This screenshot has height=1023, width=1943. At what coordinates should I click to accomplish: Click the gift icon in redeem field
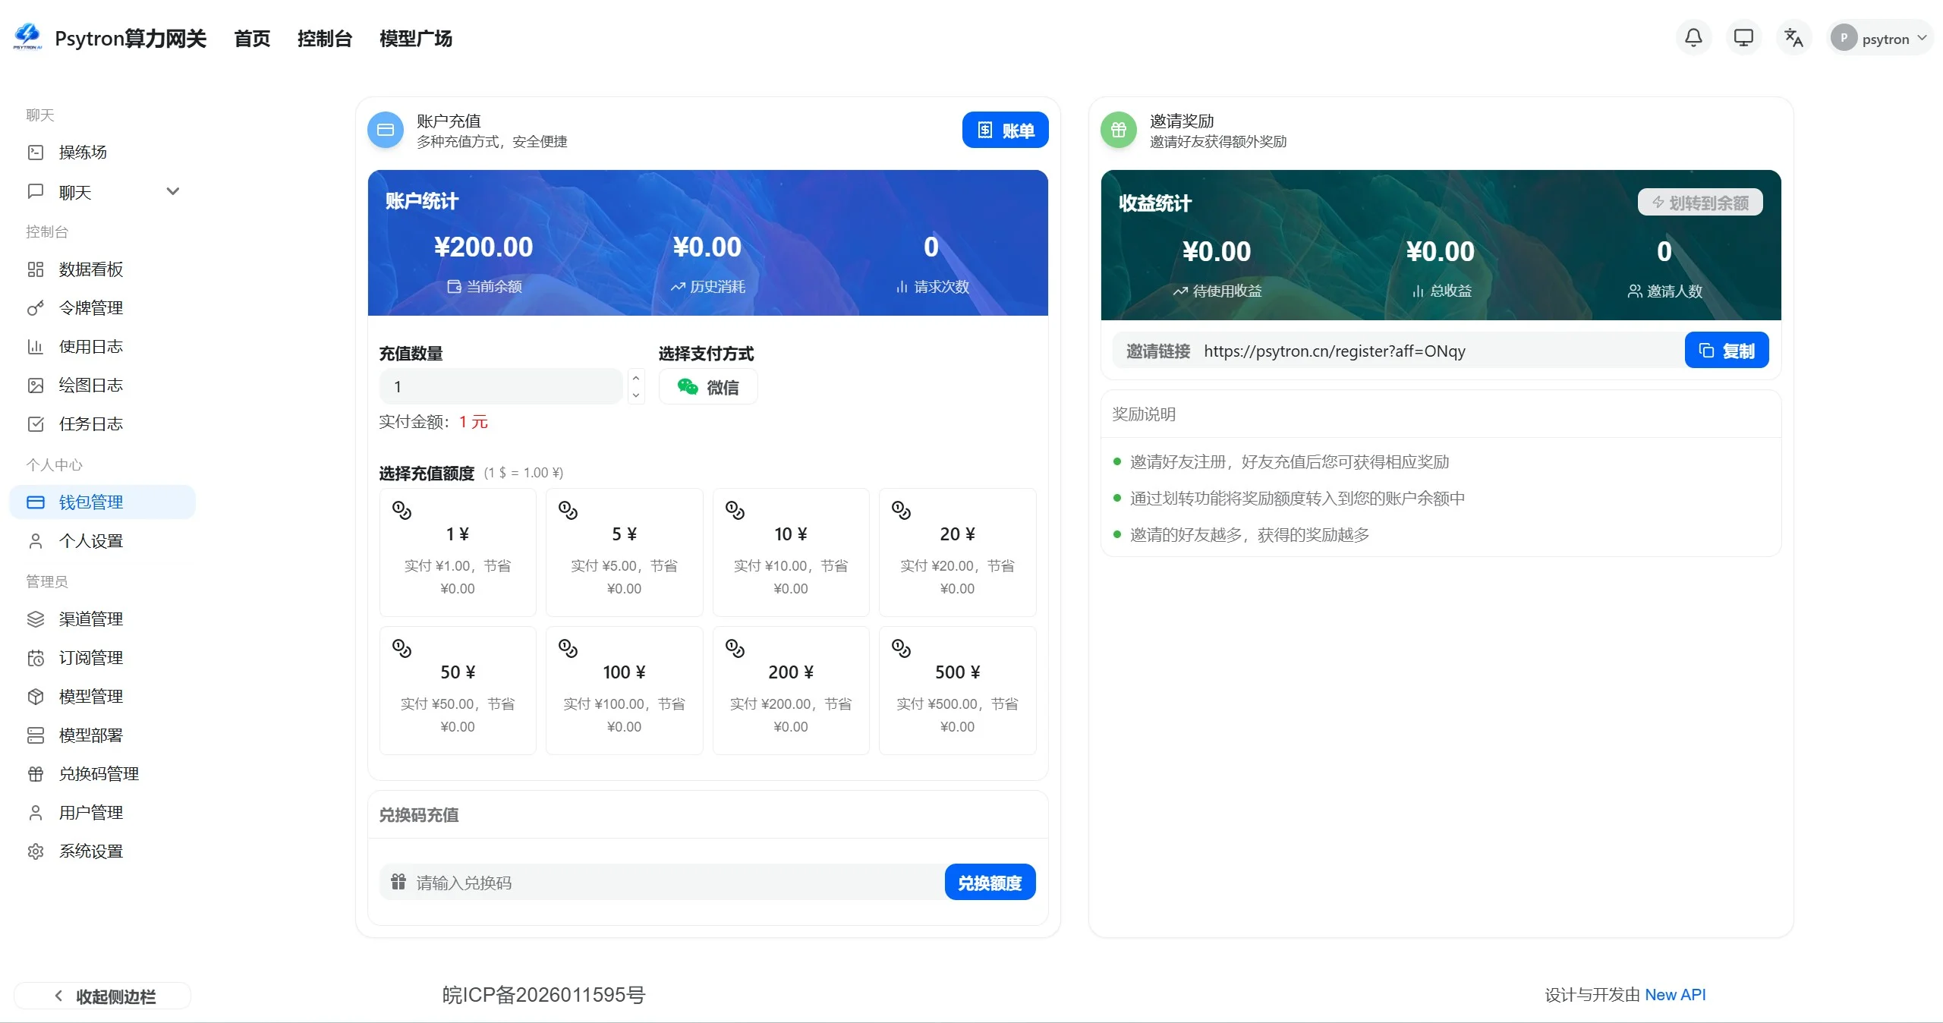click(398, 882)
